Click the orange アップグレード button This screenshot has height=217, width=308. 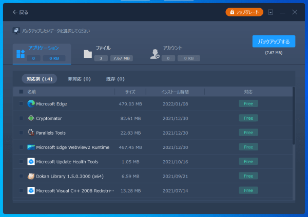coord(244,12)
